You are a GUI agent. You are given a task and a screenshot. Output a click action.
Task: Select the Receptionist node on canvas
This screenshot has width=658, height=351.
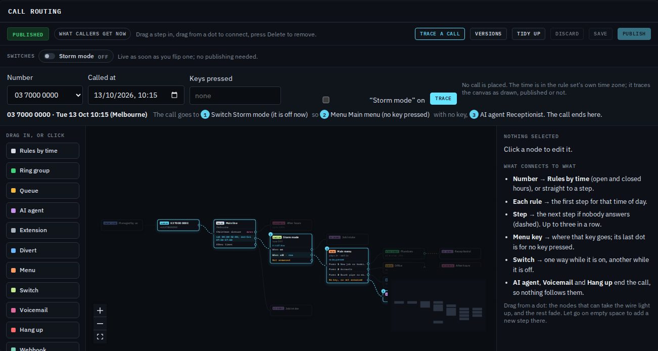[460, 253]
